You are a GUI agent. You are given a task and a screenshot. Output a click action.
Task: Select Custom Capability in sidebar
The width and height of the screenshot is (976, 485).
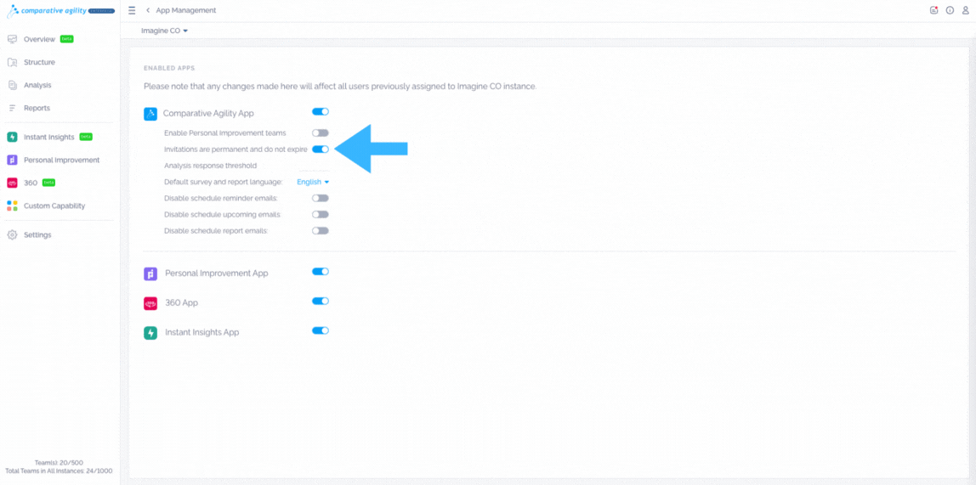tap(54, 206)
